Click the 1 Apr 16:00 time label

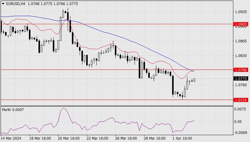click(x=182, y=138)
